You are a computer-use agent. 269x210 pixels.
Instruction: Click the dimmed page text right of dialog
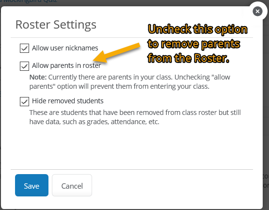click(266, 181)
